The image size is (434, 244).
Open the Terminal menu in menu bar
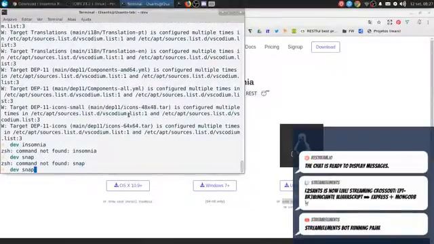pyautogui.click(x=55, y=20)
